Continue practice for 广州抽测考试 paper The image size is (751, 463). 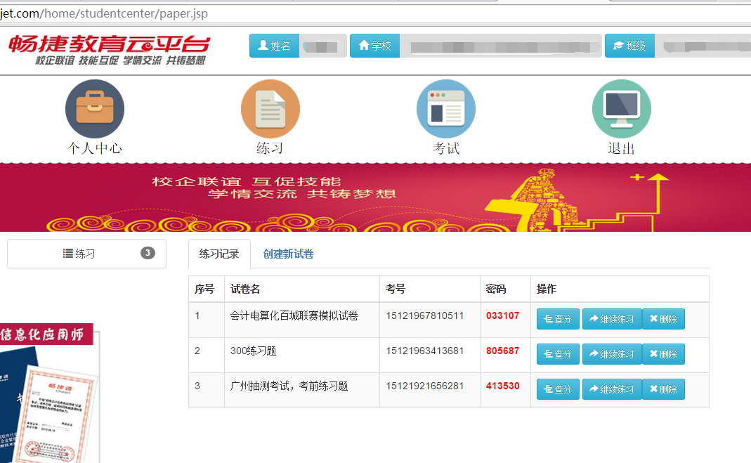[612, 389]
